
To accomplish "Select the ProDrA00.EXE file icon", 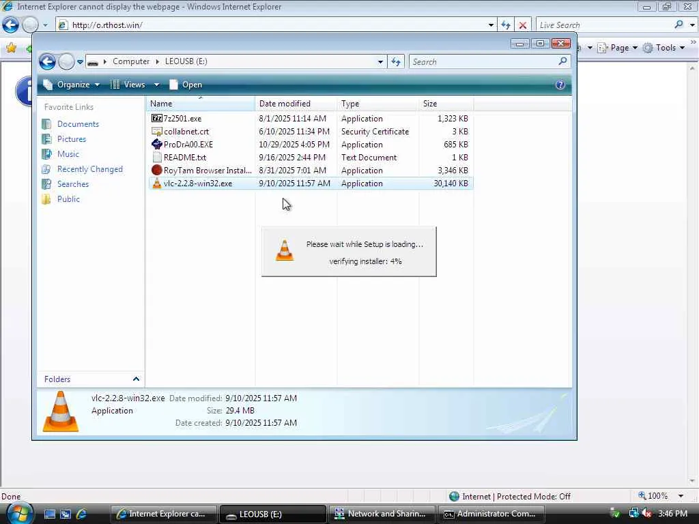I will [156, 145].
